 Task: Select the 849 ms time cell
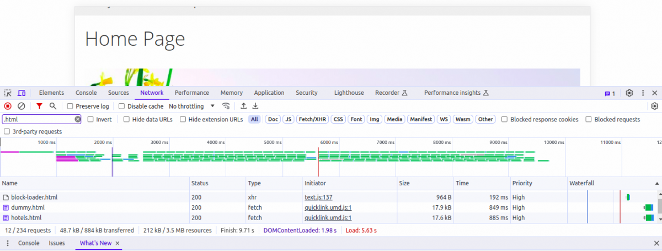coord(482,207)
